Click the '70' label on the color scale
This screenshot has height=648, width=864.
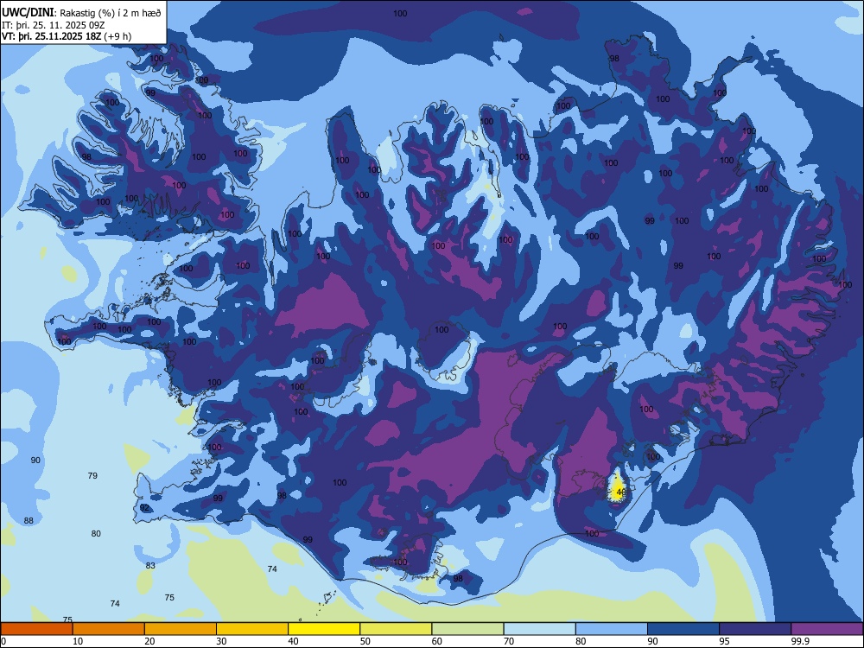509,641
